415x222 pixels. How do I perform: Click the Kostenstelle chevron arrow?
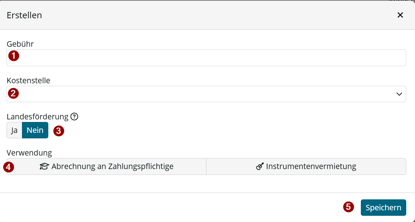[x=399, y=94]
